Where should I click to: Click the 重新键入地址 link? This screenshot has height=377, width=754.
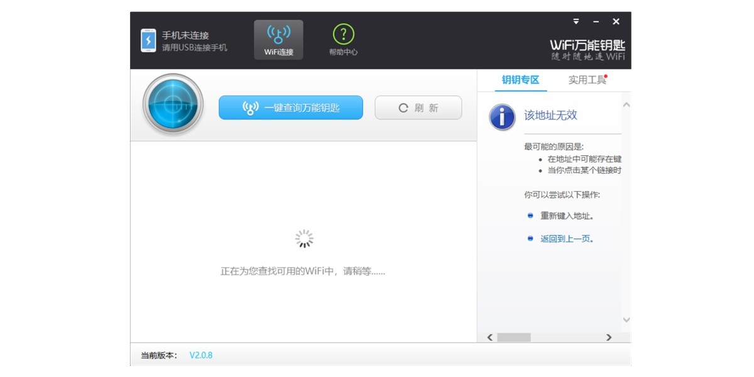pos(567,215)
